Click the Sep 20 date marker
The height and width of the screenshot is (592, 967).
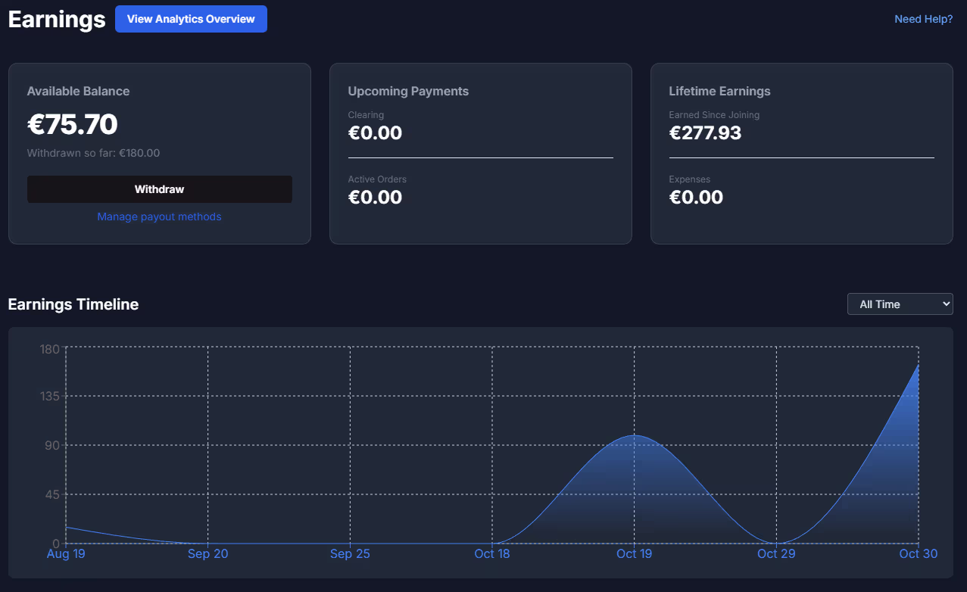207,553
